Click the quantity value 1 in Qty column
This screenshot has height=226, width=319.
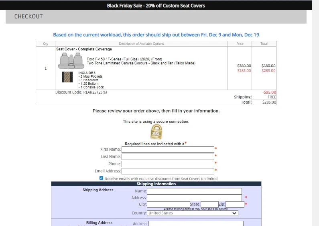point(46,68)
